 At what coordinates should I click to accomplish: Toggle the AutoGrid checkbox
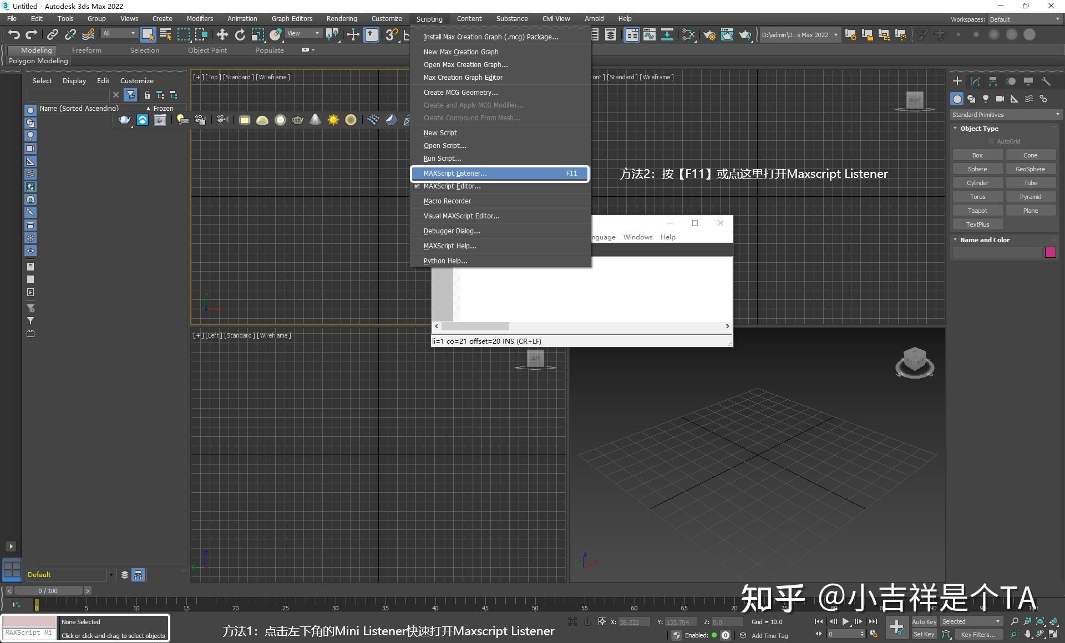coord(991,141)
